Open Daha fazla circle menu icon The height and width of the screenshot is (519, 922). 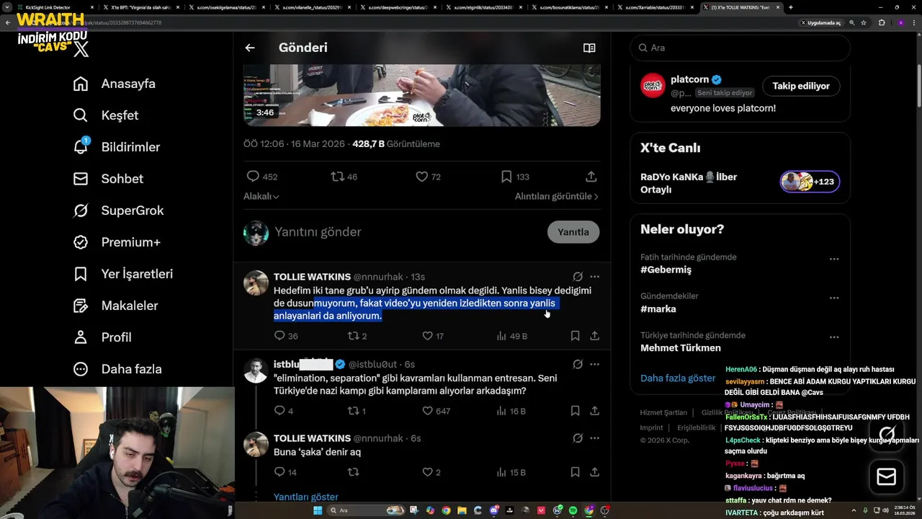coord(81,369)
